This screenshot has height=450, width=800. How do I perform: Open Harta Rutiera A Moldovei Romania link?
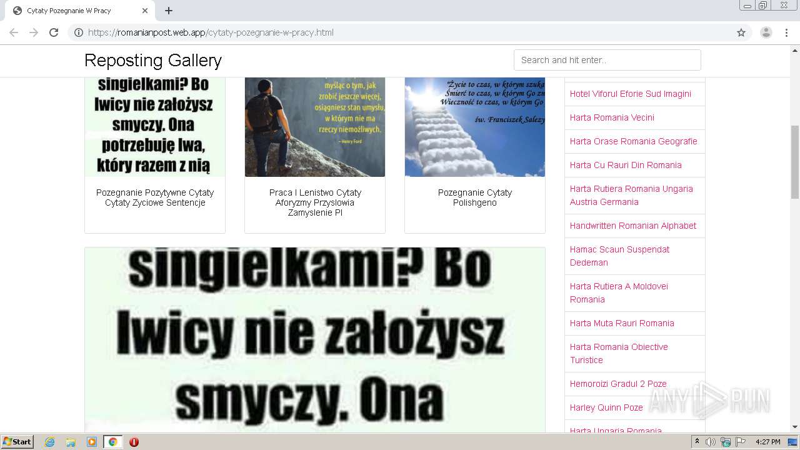point(619,292)
